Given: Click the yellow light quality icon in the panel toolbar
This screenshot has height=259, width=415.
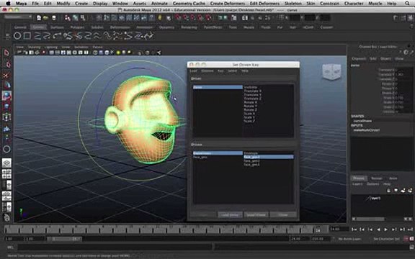Looking at the screenshot, I should point(118,53).
